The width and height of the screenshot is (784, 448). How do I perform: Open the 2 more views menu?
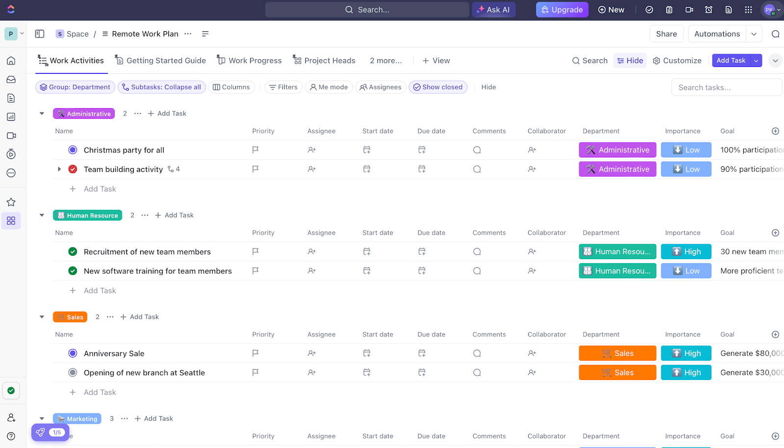pos(386,61)
